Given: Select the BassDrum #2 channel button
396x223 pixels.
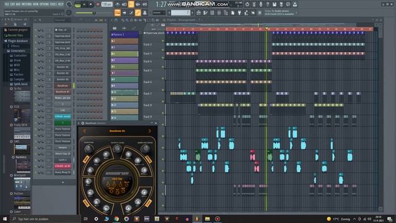Looking at the screenshot, I should (62, 92).
